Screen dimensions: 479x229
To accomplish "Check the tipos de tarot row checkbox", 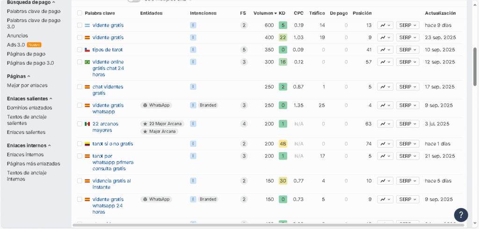I will click(x=80, y=50).
